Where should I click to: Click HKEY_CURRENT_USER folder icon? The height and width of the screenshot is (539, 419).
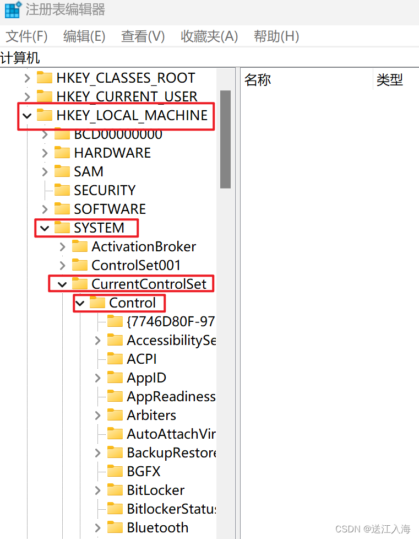click(x=45, y=96)
